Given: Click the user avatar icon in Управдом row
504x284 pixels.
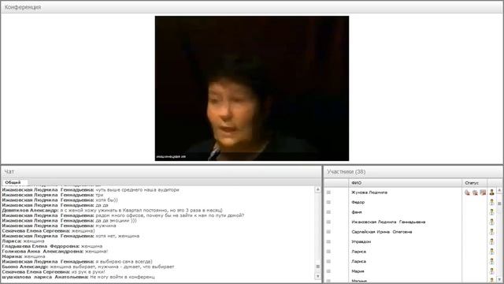Looking at the screenshot, I should (491, 241).
